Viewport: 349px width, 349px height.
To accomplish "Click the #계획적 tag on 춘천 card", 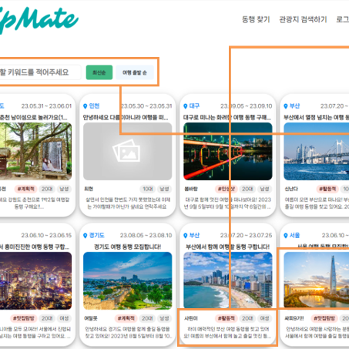I will (26, 189).
